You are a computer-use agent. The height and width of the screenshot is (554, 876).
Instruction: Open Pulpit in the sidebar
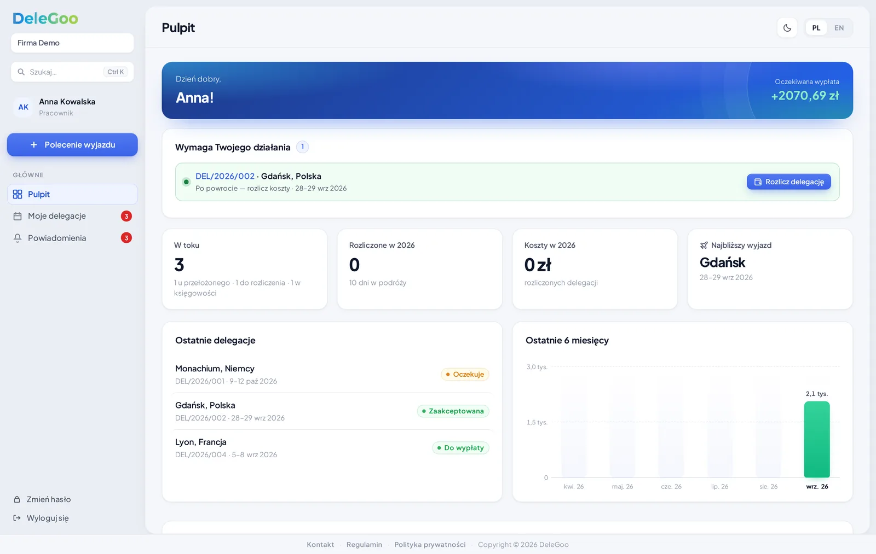pyautogui.click(x=72, y=194)
